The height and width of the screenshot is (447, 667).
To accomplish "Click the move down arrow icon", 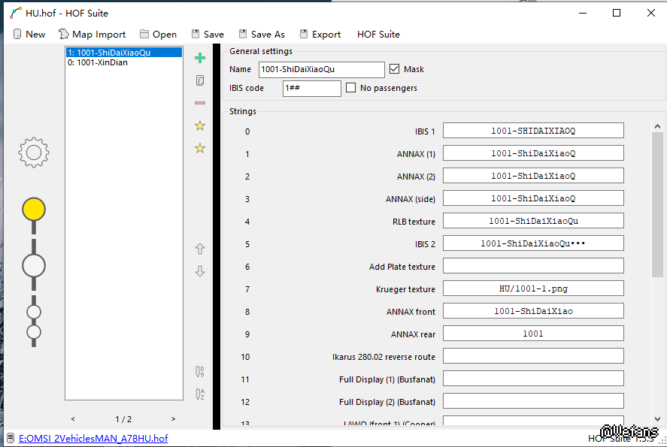I will coord(200,271).
